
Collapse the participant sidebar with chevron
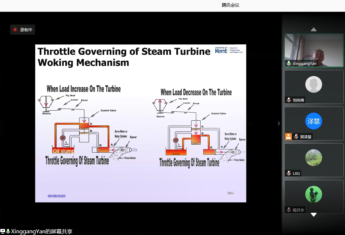click(x=279, y=123)
